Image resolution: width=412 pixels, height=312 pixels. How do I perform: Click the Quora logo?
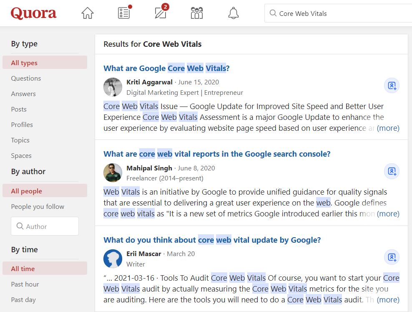click(x=33, y=13)
